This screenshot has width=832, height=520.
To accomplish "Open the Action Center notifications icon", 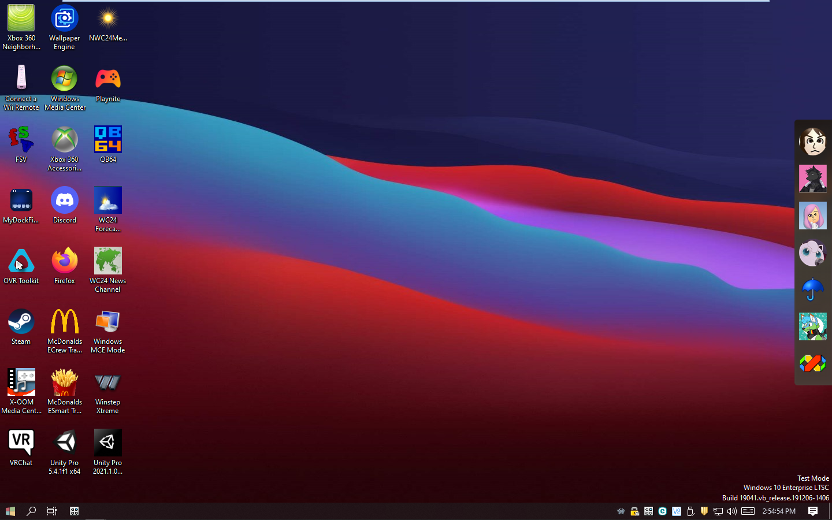I will (813, 511).
